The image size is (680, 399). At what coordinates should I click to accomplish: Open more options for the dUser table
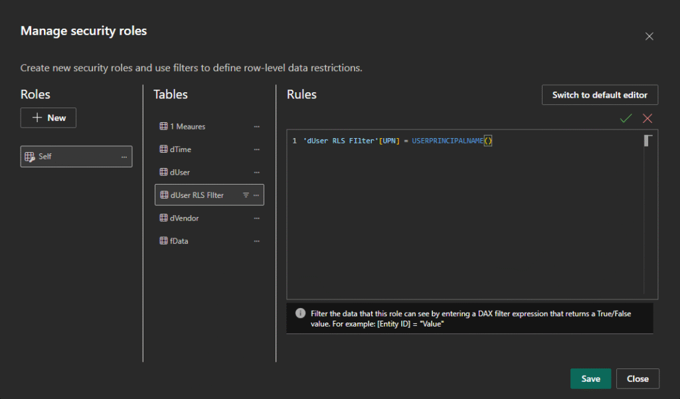pyautogui.click(x=256, y=172)
